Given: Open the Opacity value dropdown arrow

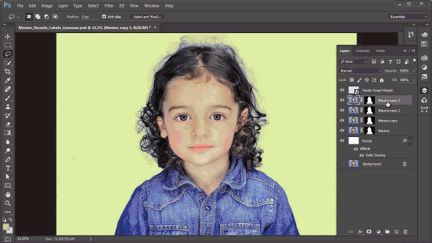Looking at the screenshot, I should [x=414, y=71].
